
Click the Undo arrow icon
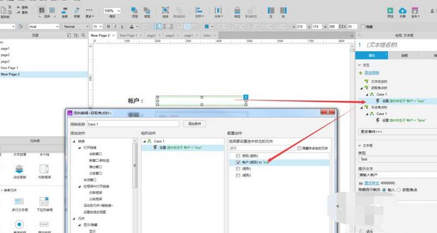pos(19,7)
